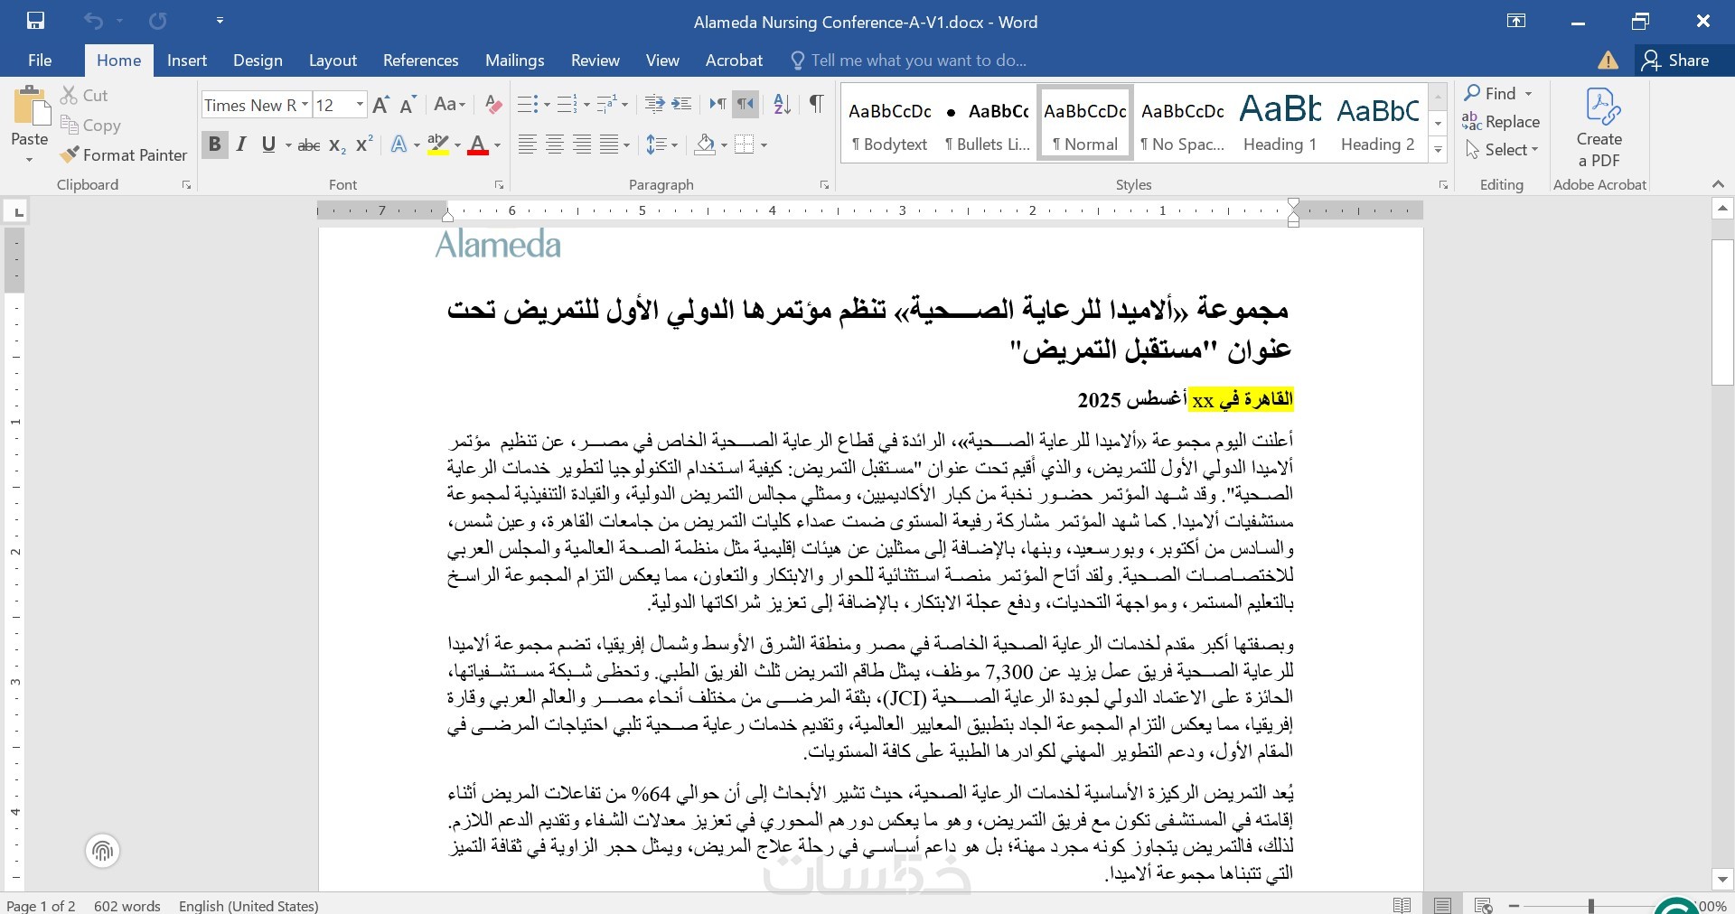The image size is (1735, 914).
Task: Click the Share button
Action: [x=1676, y=61]
